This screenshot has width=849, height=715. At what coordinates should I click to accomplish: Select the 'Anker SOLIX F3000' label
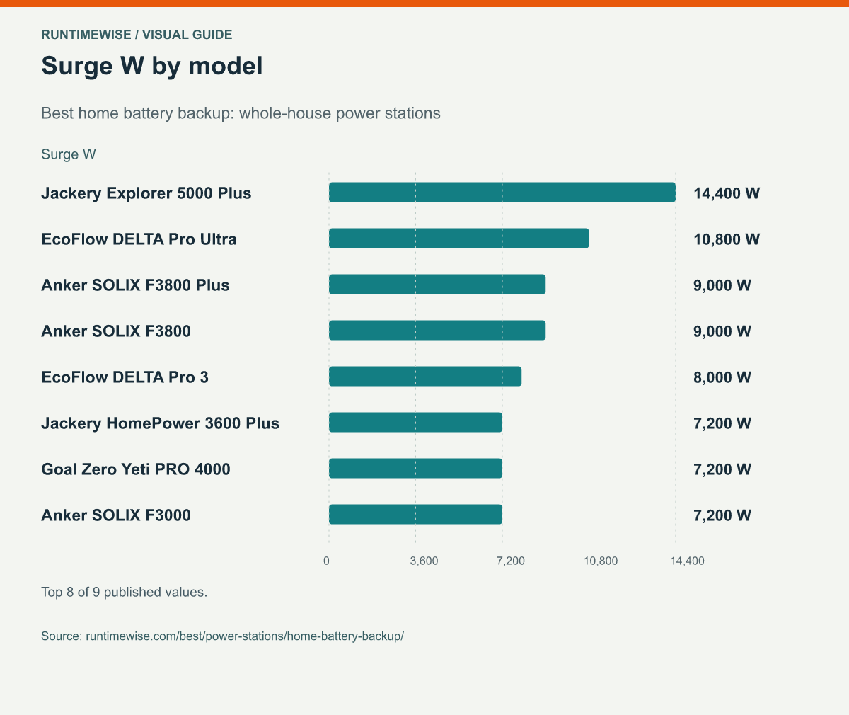coord(116,515)
